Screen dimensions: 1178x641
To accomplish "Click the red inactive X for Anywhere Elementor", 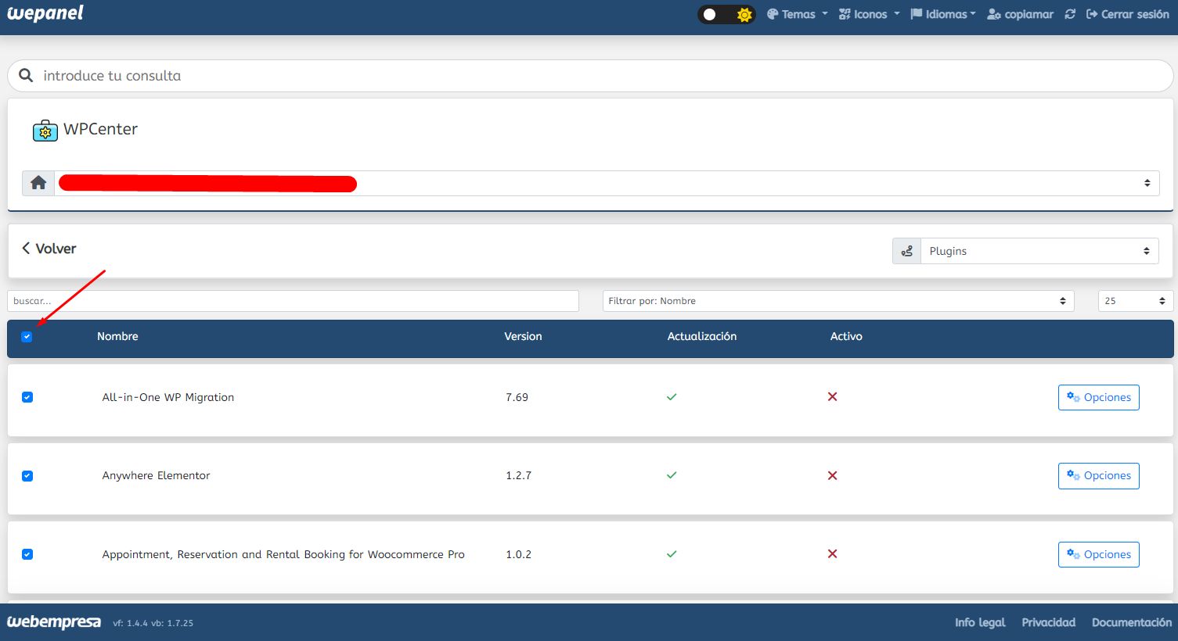I will [832, 475].
